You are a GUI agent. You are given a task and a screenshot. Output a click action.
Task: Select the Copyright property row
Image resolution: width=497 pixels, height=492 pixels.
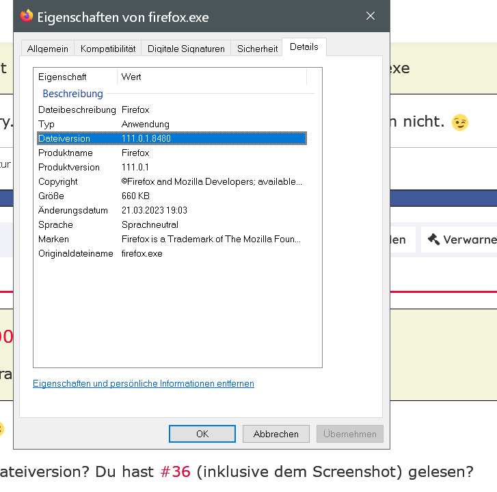pyautogui.click(x=171, y=181)
